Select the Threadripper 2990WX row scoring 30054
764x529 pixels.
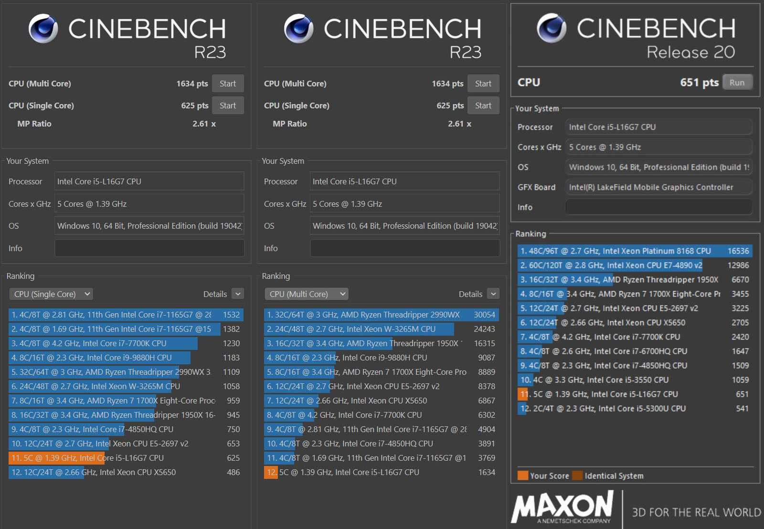click(381, 315)
